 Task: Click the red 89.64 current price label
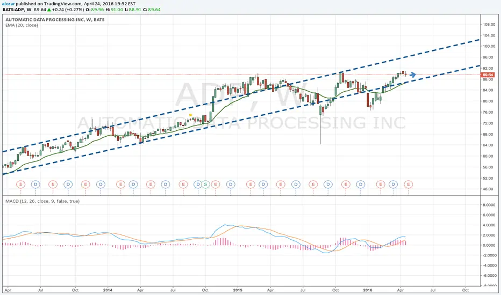(x=488, y=75)
